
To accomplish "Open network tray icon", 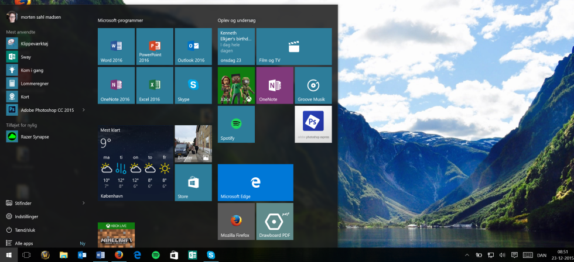I will (491, 255).
